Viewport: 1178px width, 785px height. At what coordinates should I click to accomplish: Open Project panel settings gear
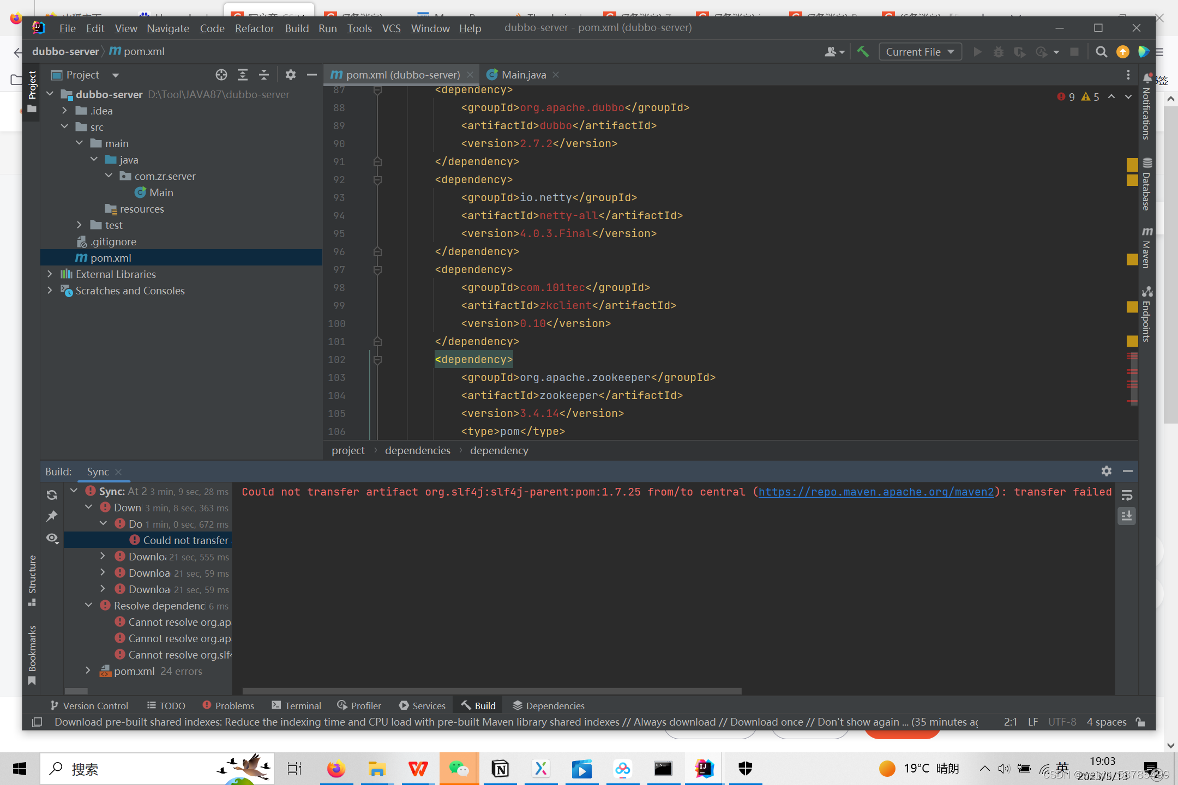pyautogui.click(x=291, y=75)
